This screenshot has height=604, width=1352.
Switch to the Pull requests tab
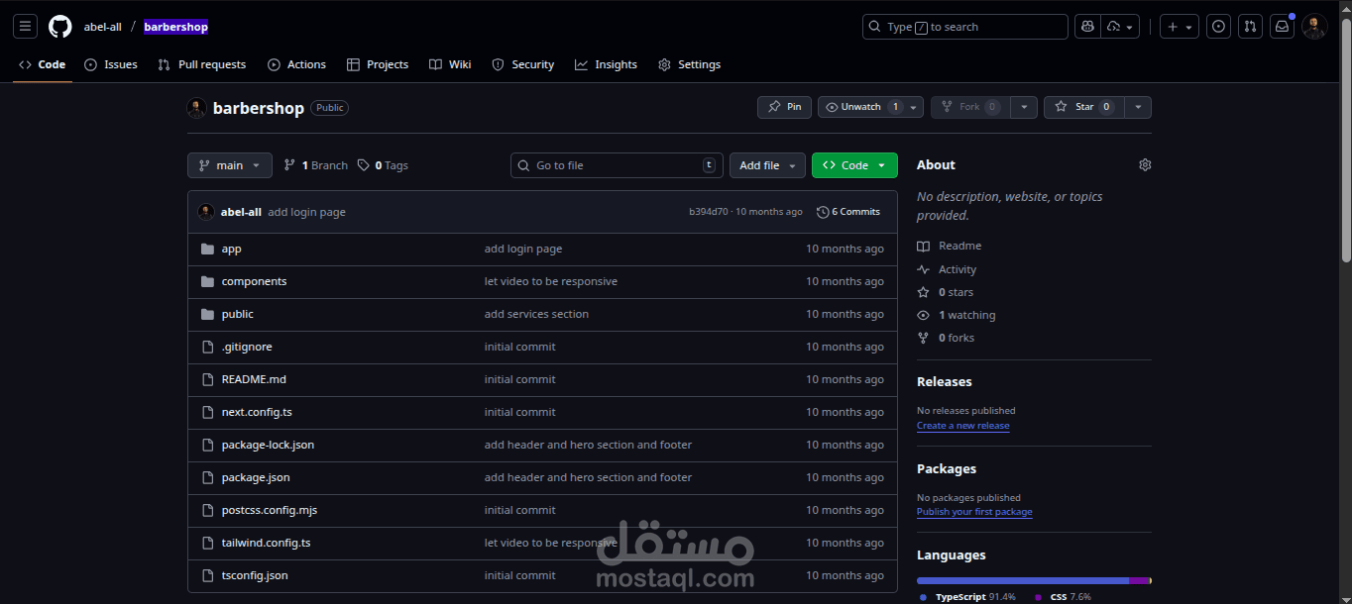202,64
